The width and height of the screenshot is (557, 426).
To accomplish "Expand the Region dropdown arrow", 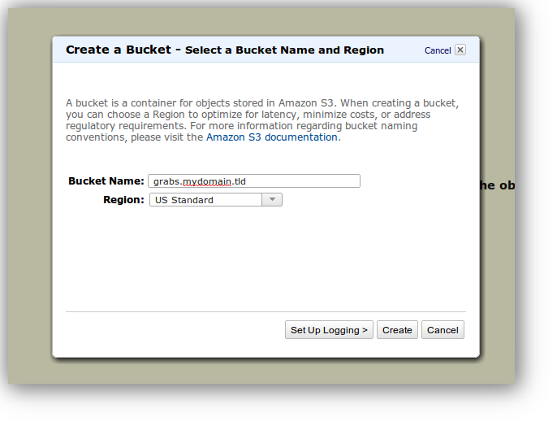I will (272, 200).
